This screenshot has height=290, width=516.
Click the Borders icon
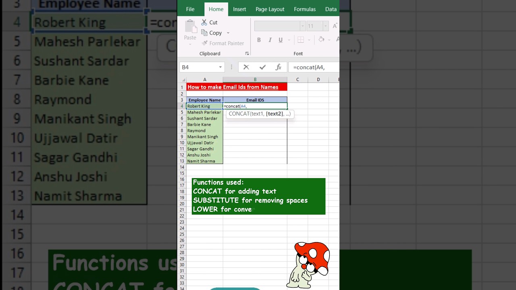pos(301,40)
